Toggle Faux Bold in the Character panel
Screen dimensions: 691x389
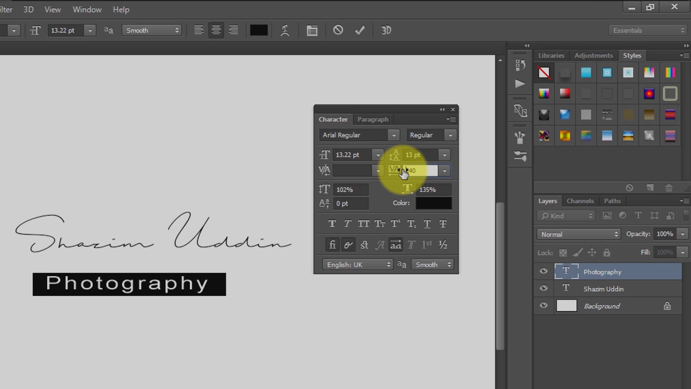332,223
